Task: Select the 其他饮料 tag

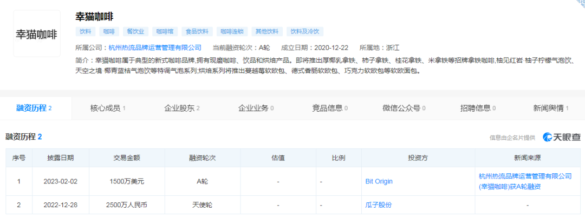Action: pos(267,32)
